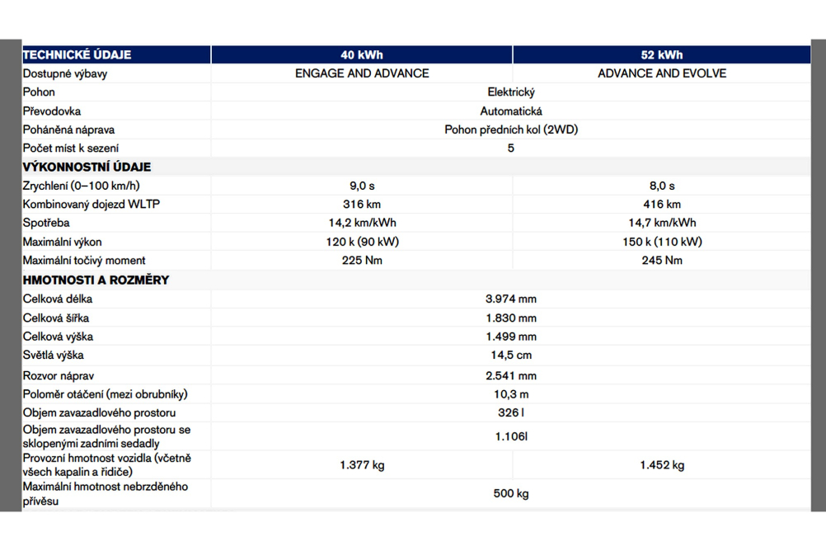The image size is (826, 551).
Task: Select the 40 kWh column header
Action: pos(362,55)
